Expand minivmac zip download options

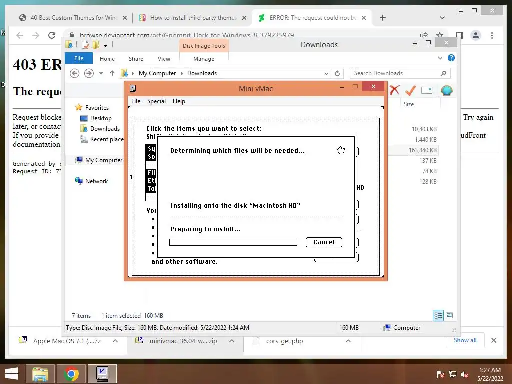pyautogui.click(x=232, y=341)
